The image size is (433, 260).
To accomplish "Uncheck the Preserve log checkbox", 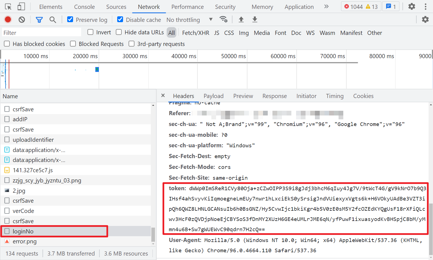I will tap(70, 19).
